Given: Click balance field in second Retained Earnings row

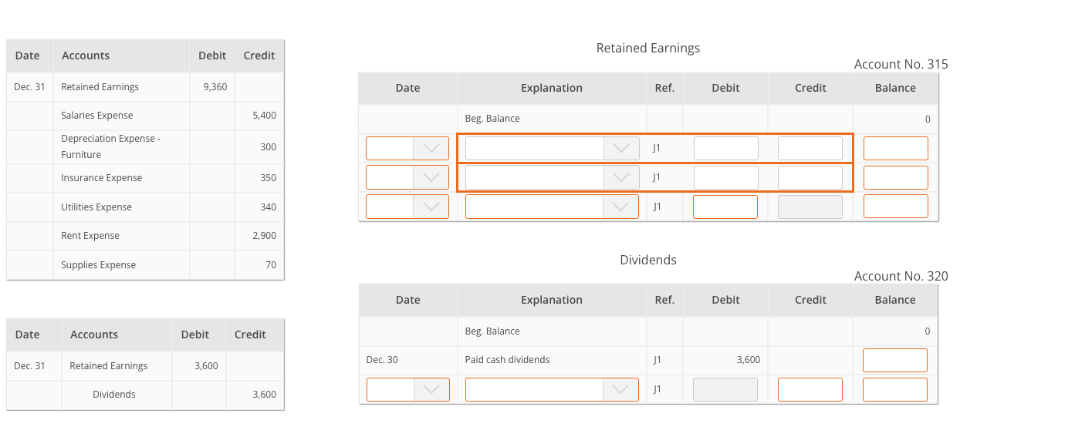Looking at the screenshot, I should coord(895,177).
